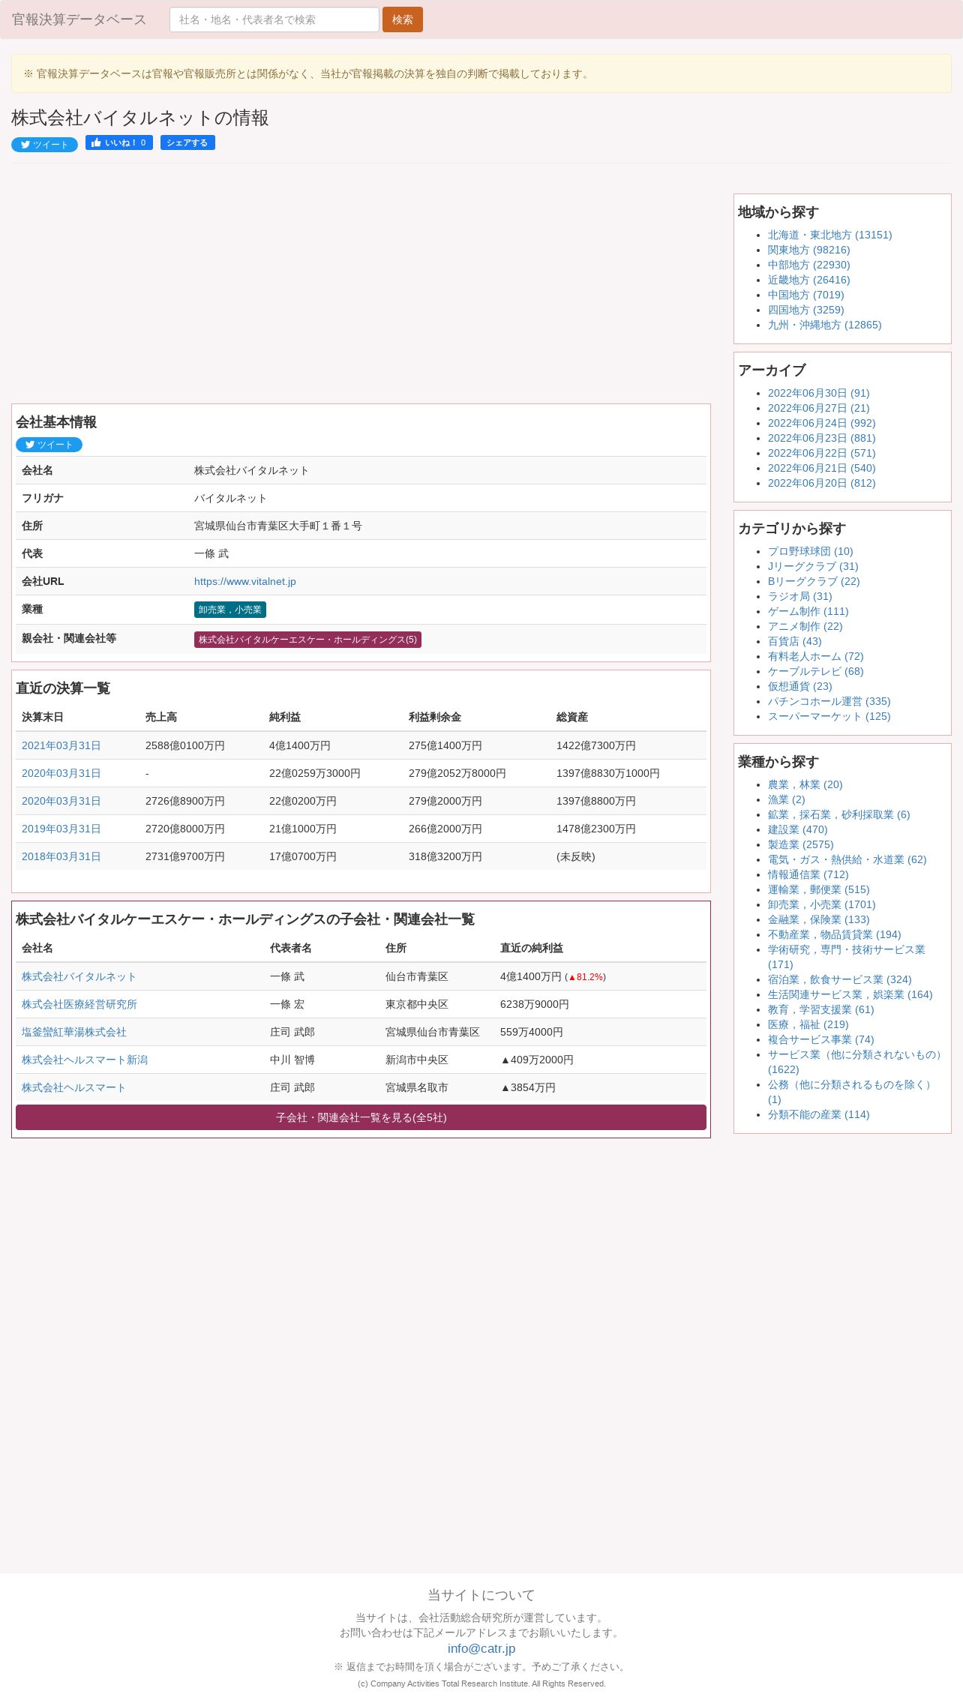Click 子会社・関連会社一覧を見る(全5社) button
Image resolution: width=963 pixels, height=1697 pixels.
click(361, 1117)
